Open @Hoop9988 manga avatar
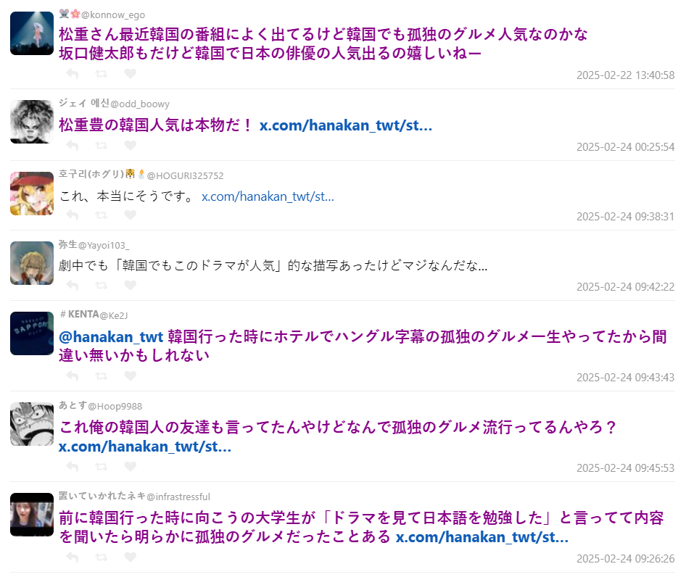 coord(32,424)
